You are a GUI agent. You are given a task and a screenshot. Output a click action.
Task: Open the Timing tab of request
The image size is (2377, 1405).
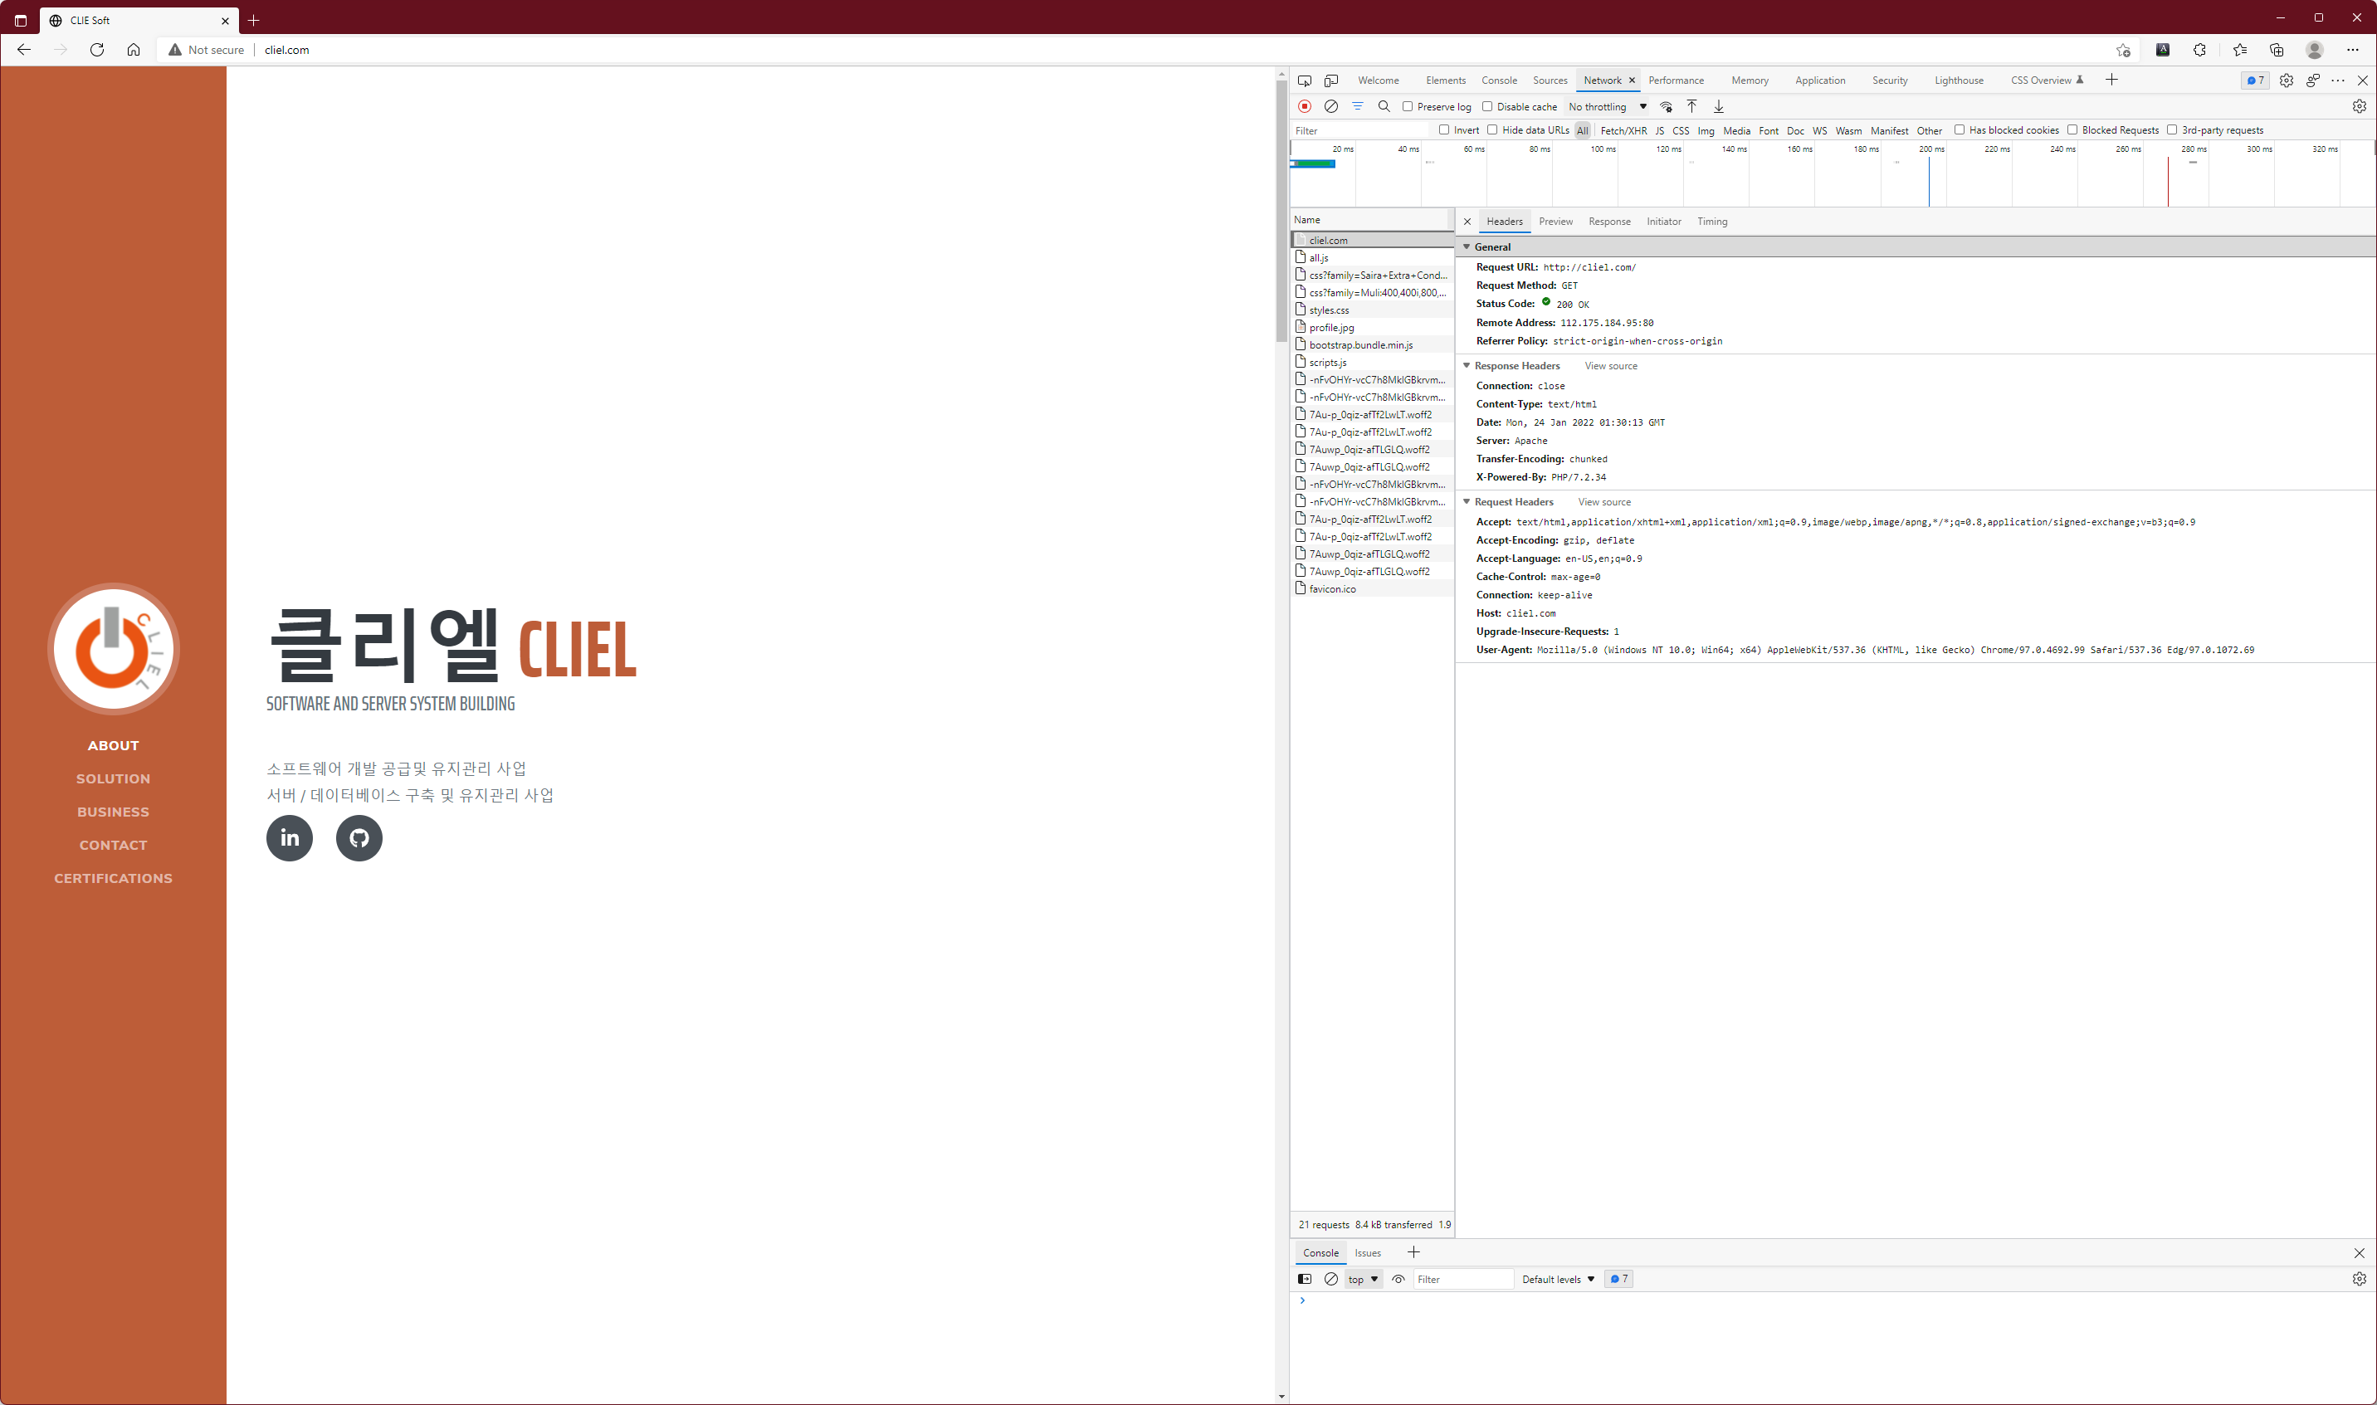(1711, 222)
